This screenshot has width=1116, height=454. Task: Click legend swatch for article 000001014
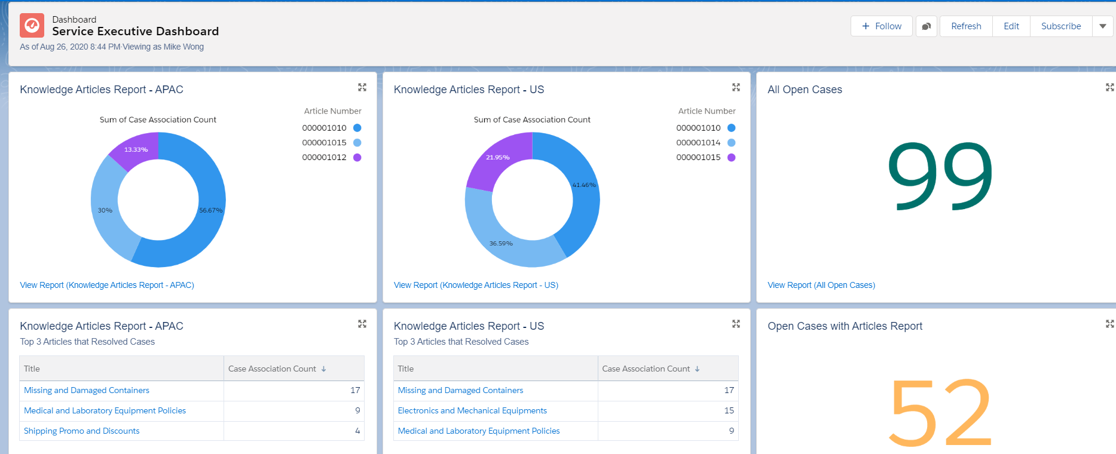(x=731, y=143)
